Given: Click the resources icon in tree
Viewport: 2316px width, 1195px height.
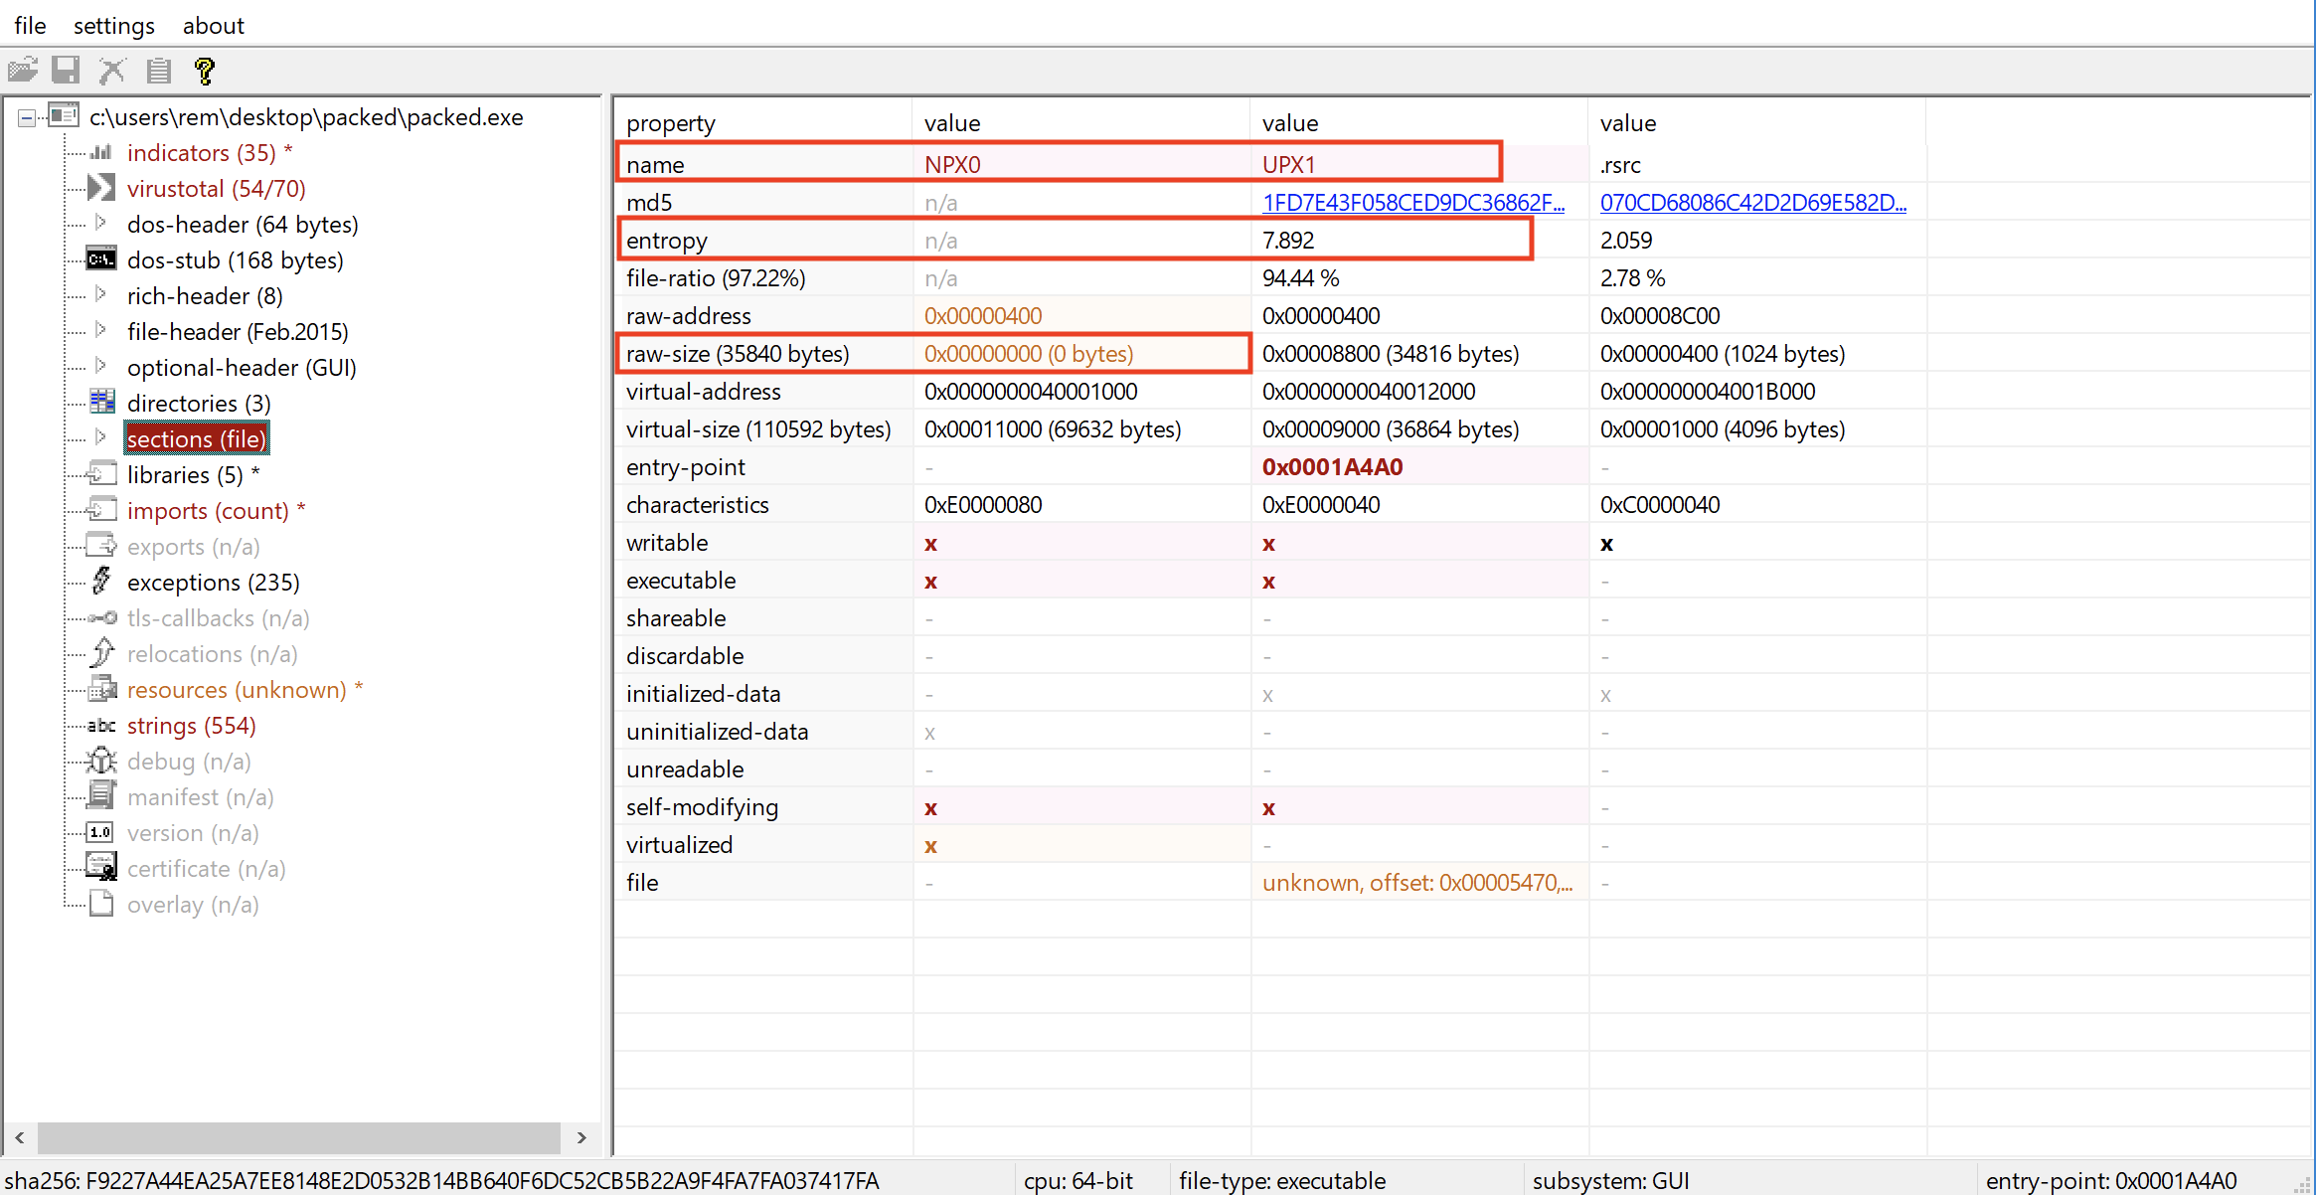Looking at the screenshot, I should click(x=101, y=689).
